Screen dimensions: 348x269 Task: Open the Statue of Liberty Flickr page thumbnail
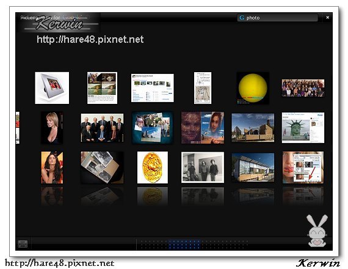pos(303,128)
